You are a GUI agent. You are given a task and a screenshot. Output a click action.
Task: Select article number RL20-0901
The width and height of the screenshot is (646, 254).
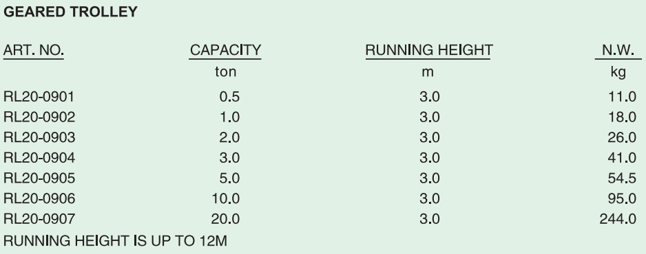[x=39, y=97]
